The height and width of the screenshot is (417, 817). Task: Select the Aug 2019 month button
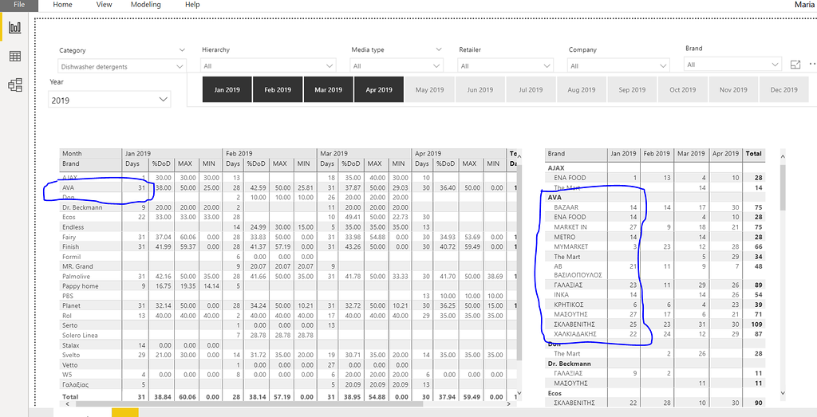coord(582,89)
